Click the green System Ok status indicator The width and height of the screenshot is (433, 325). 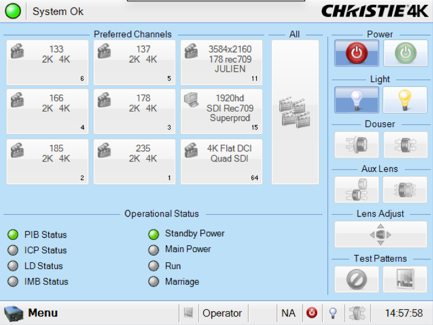[13, 11]
